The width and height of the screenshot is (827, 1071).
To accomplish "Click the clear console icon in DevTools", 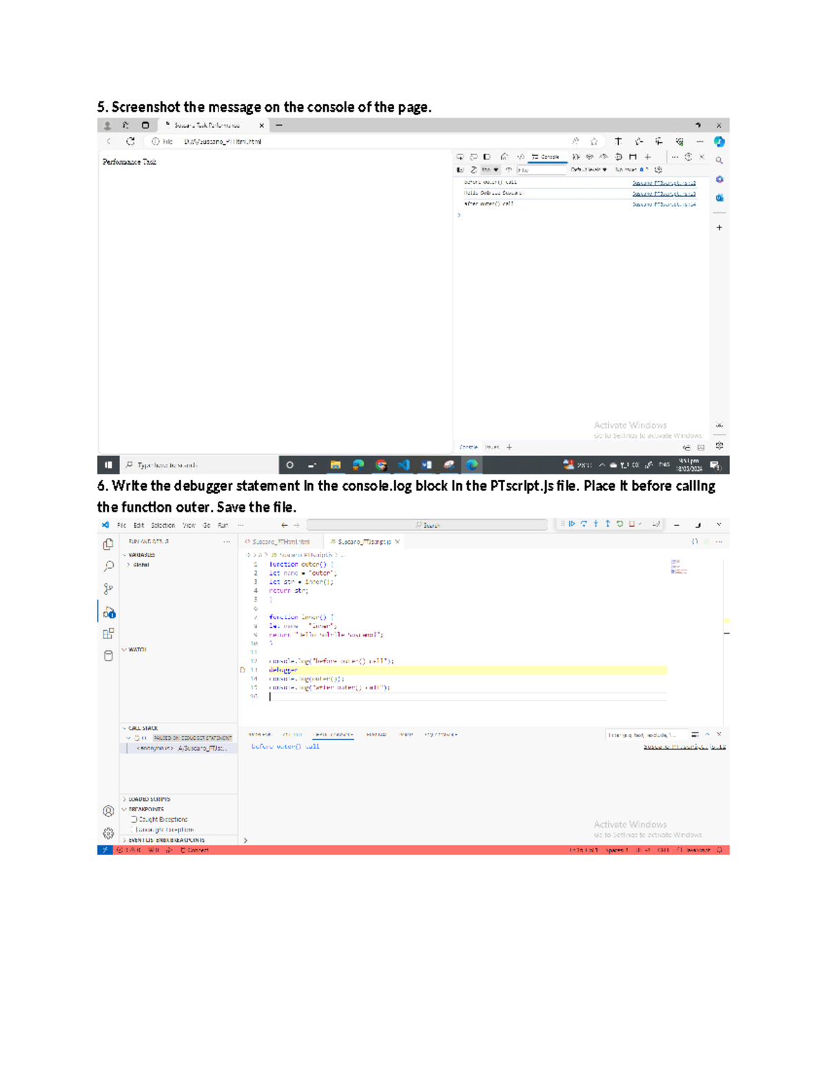I will click(474, 169).
